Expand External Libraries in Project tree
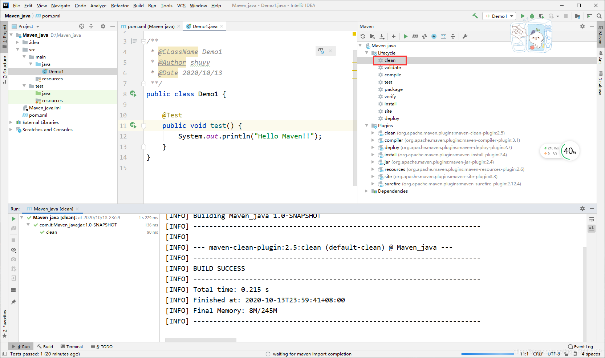 coord(11,122)
